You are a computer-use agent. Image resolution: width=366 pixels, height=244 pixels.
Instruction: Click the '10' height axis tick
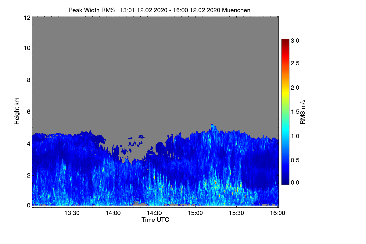[x=27, y=48]
